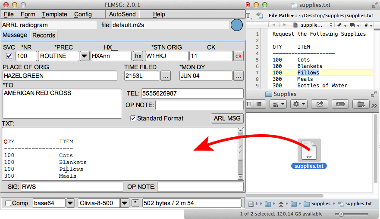The height and width of the screenshot is (219, 380).
Task: Open the Config menu
Action: (x=83, y=14)
